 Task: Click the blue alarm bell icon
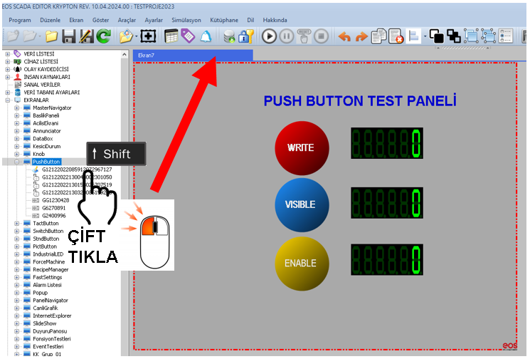(x=206, y=36)
